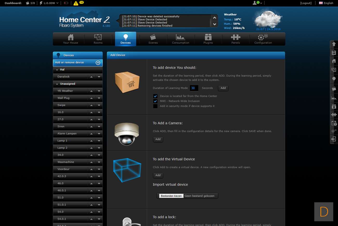Collapse the Unassigned devices section

click(57, 84)
